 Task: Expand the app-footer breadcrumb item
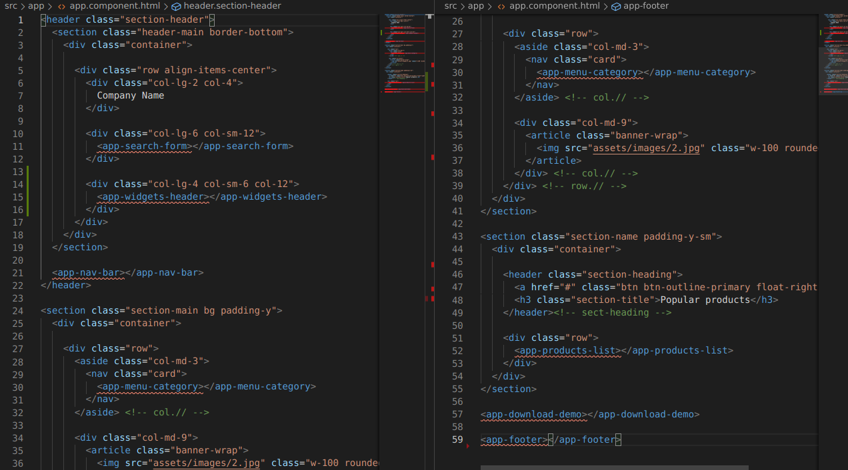pyautogui.click(x=646, y=6)
